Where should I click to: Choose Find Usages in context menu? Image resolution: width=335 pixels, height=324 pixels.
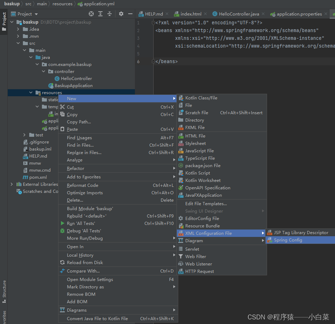(118, 138)
